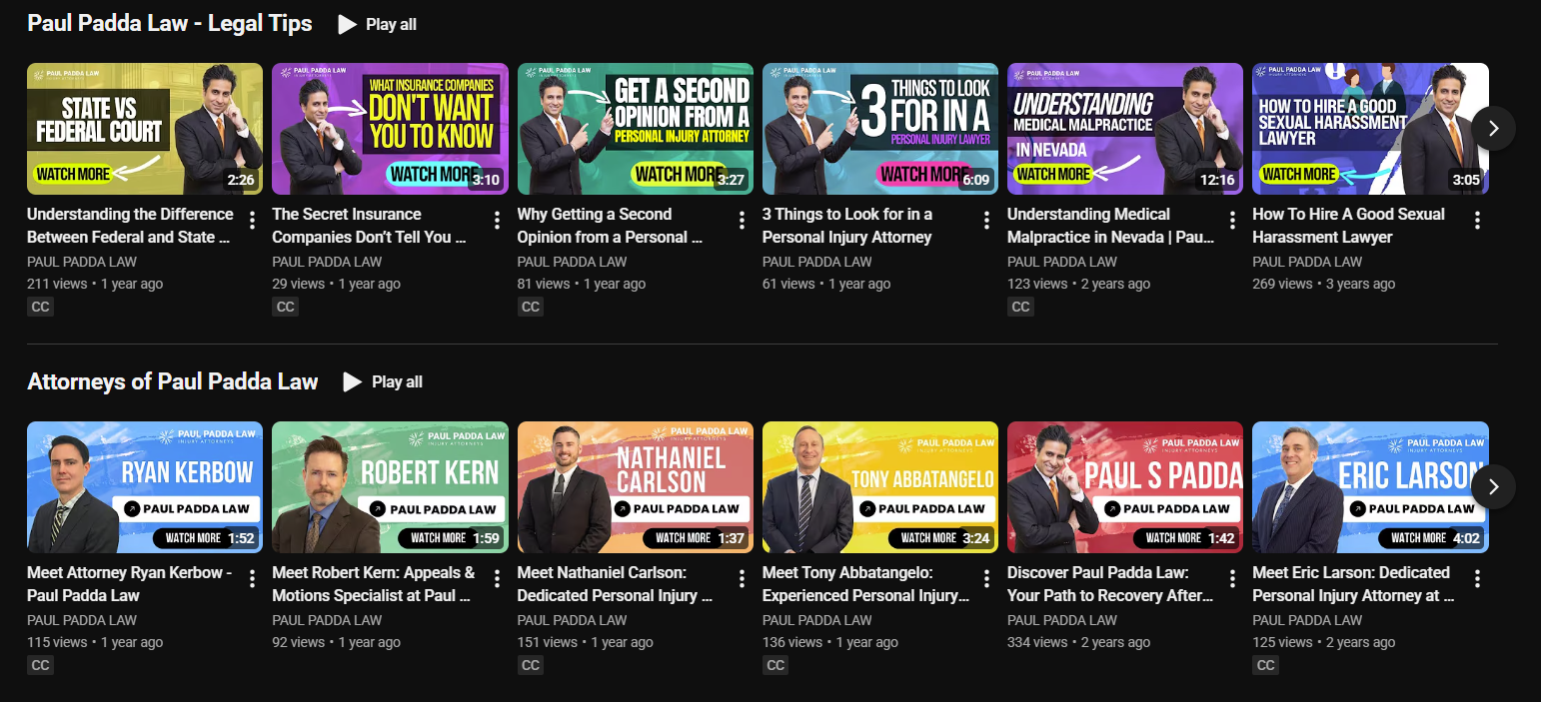
Task: Open Get a Second Opinion thumbnail
Action: (x=636, y=129)
